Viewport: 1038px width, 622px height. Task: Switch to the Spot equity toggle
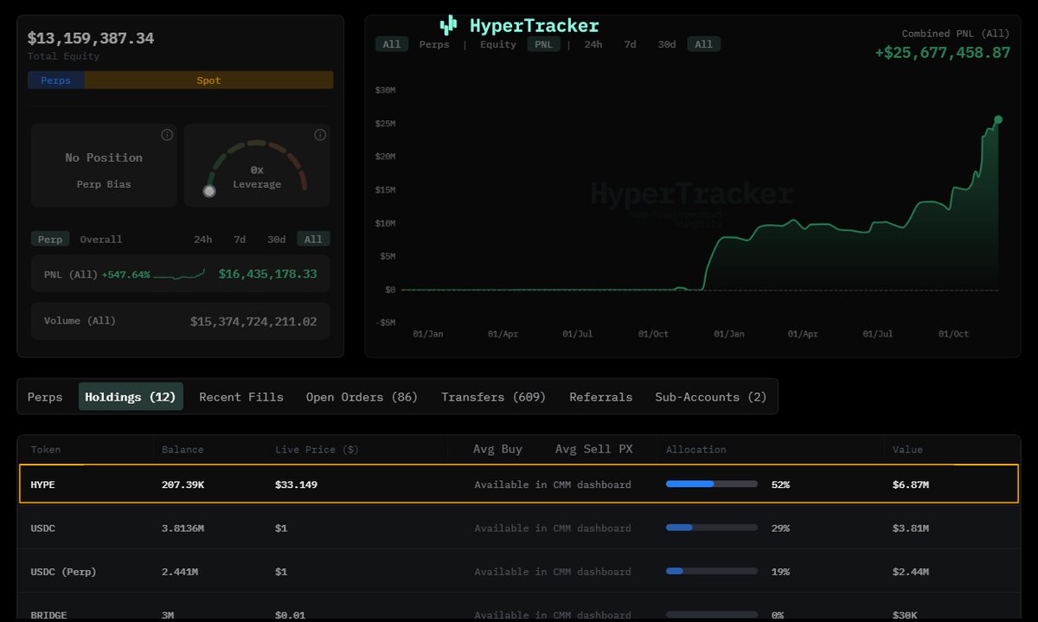pyautogui.click(x=208, y=79)
